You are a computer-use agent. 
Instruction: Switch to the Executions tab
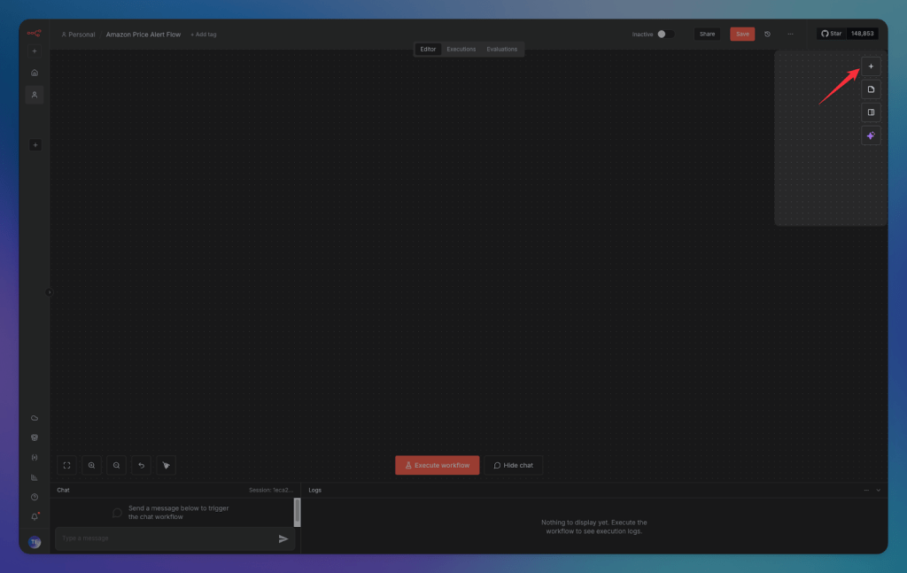click(x=461, y=49)
